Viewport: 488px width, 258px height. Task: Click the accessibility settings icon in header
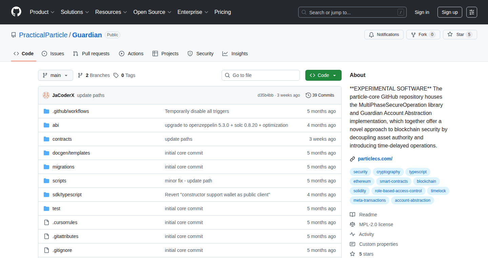click(x=472, y=12)
